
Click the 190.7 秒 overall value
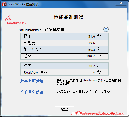(x=94, y=56)
